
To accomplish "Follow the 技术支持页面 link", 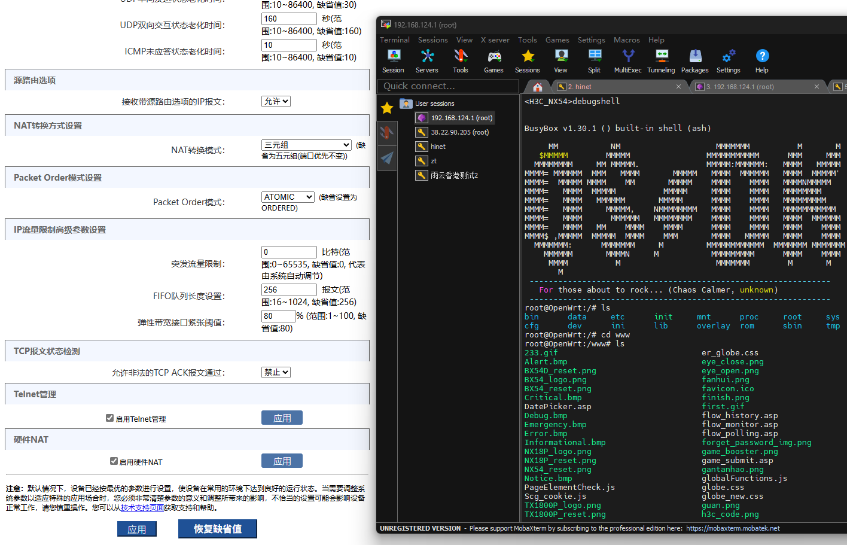I will click(142, 507).
